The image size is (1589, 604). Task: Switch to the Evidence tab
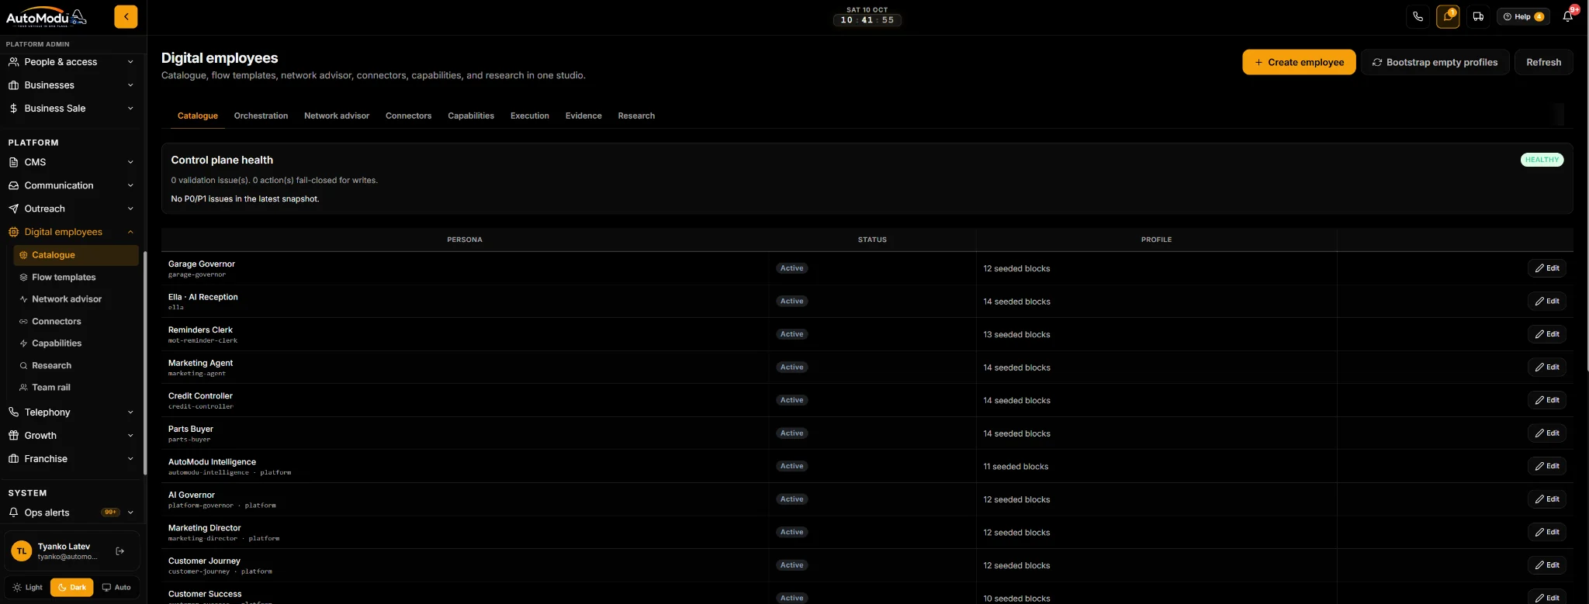(583, 116)
